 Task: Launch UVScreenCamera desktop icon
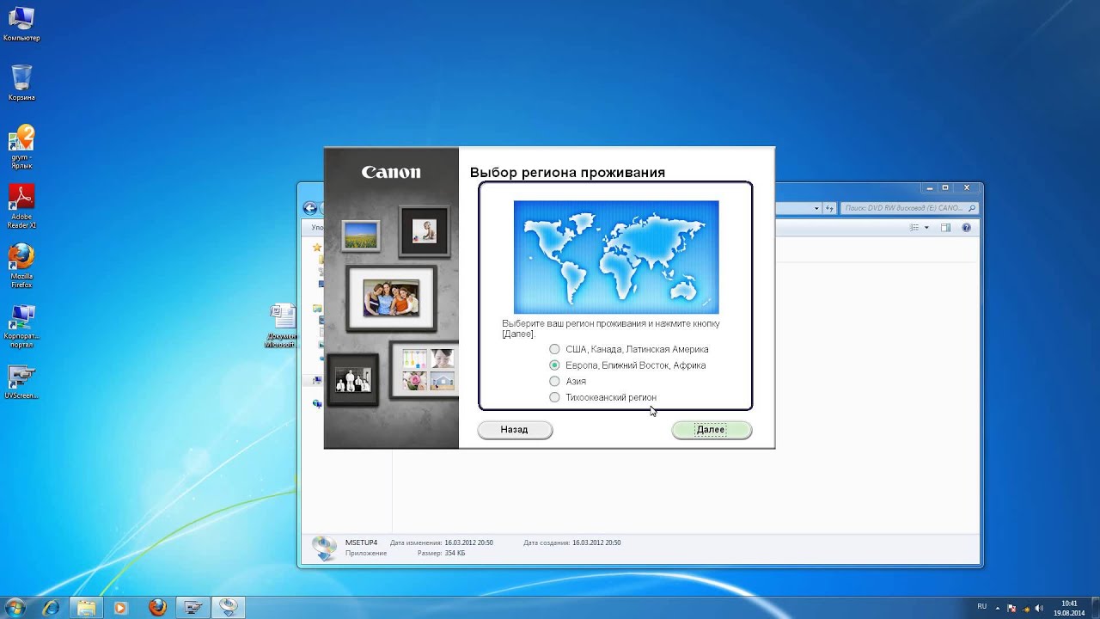click(21, 382)
